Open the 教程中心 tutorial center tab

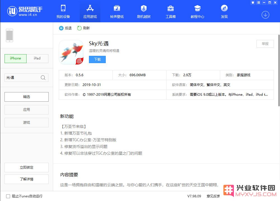[x=197, y=11]
